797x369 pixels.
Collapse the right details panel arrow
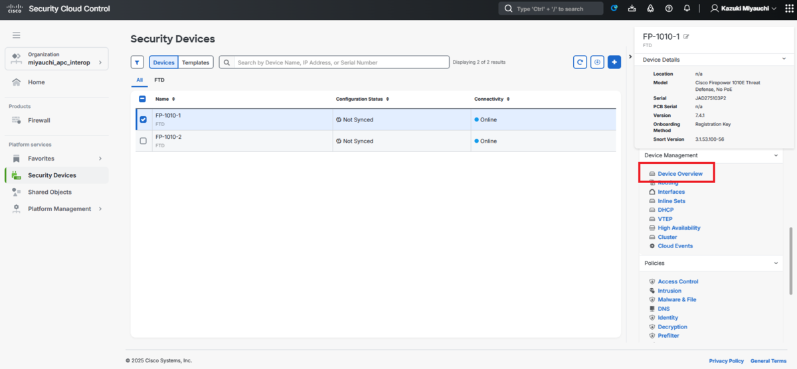point(630,57)
